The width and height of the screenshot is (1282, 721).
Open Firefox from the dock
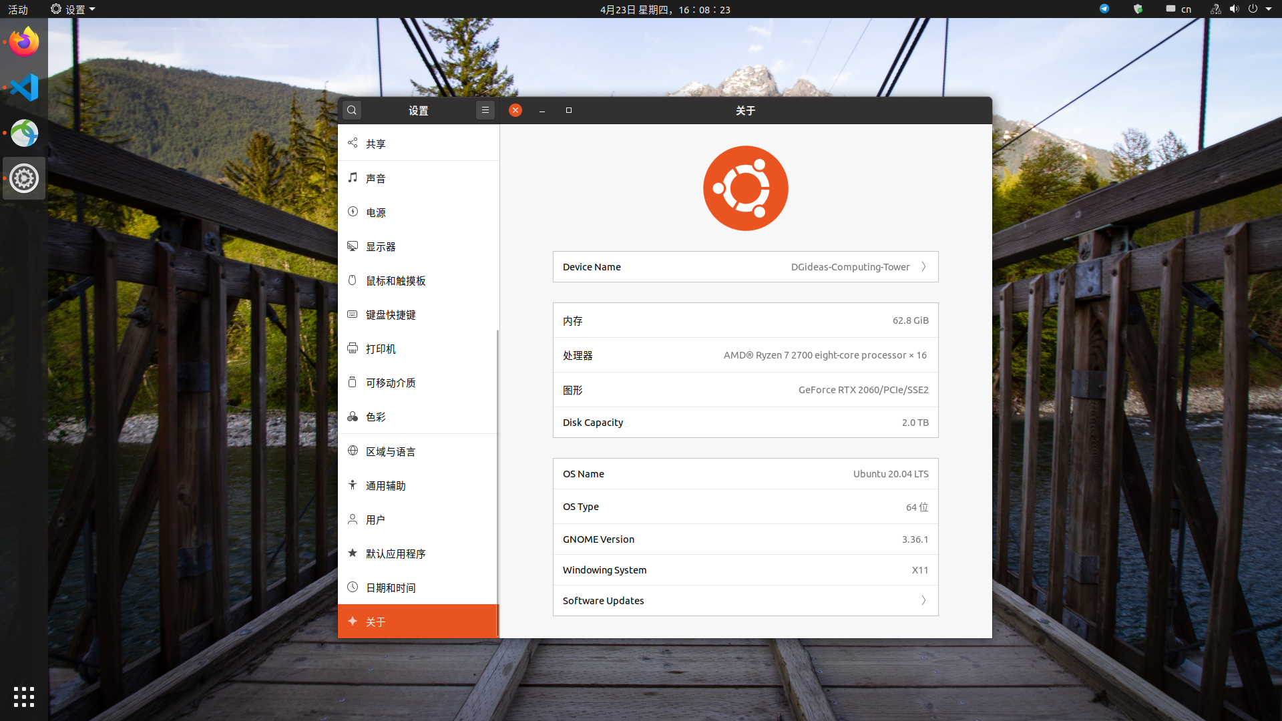tap(24, 42)
